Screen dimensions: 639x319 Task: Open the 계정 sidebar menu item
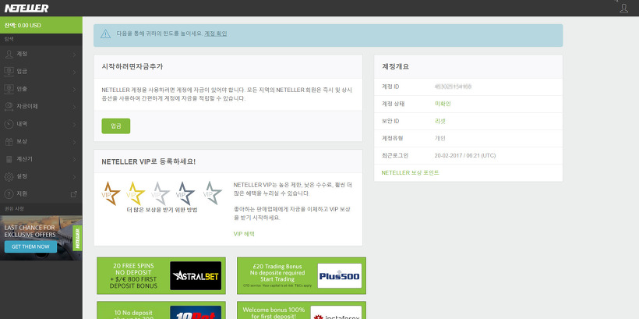tap(41, 54)
